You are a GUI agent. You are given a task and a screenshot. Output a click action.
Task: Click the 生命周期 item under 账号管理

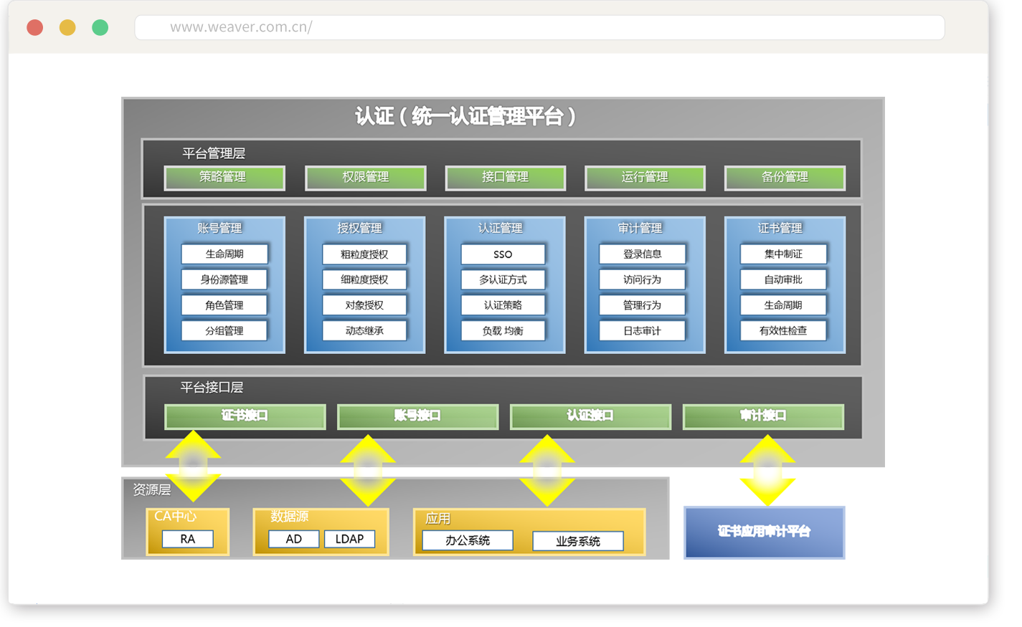[x=224, y=254]
